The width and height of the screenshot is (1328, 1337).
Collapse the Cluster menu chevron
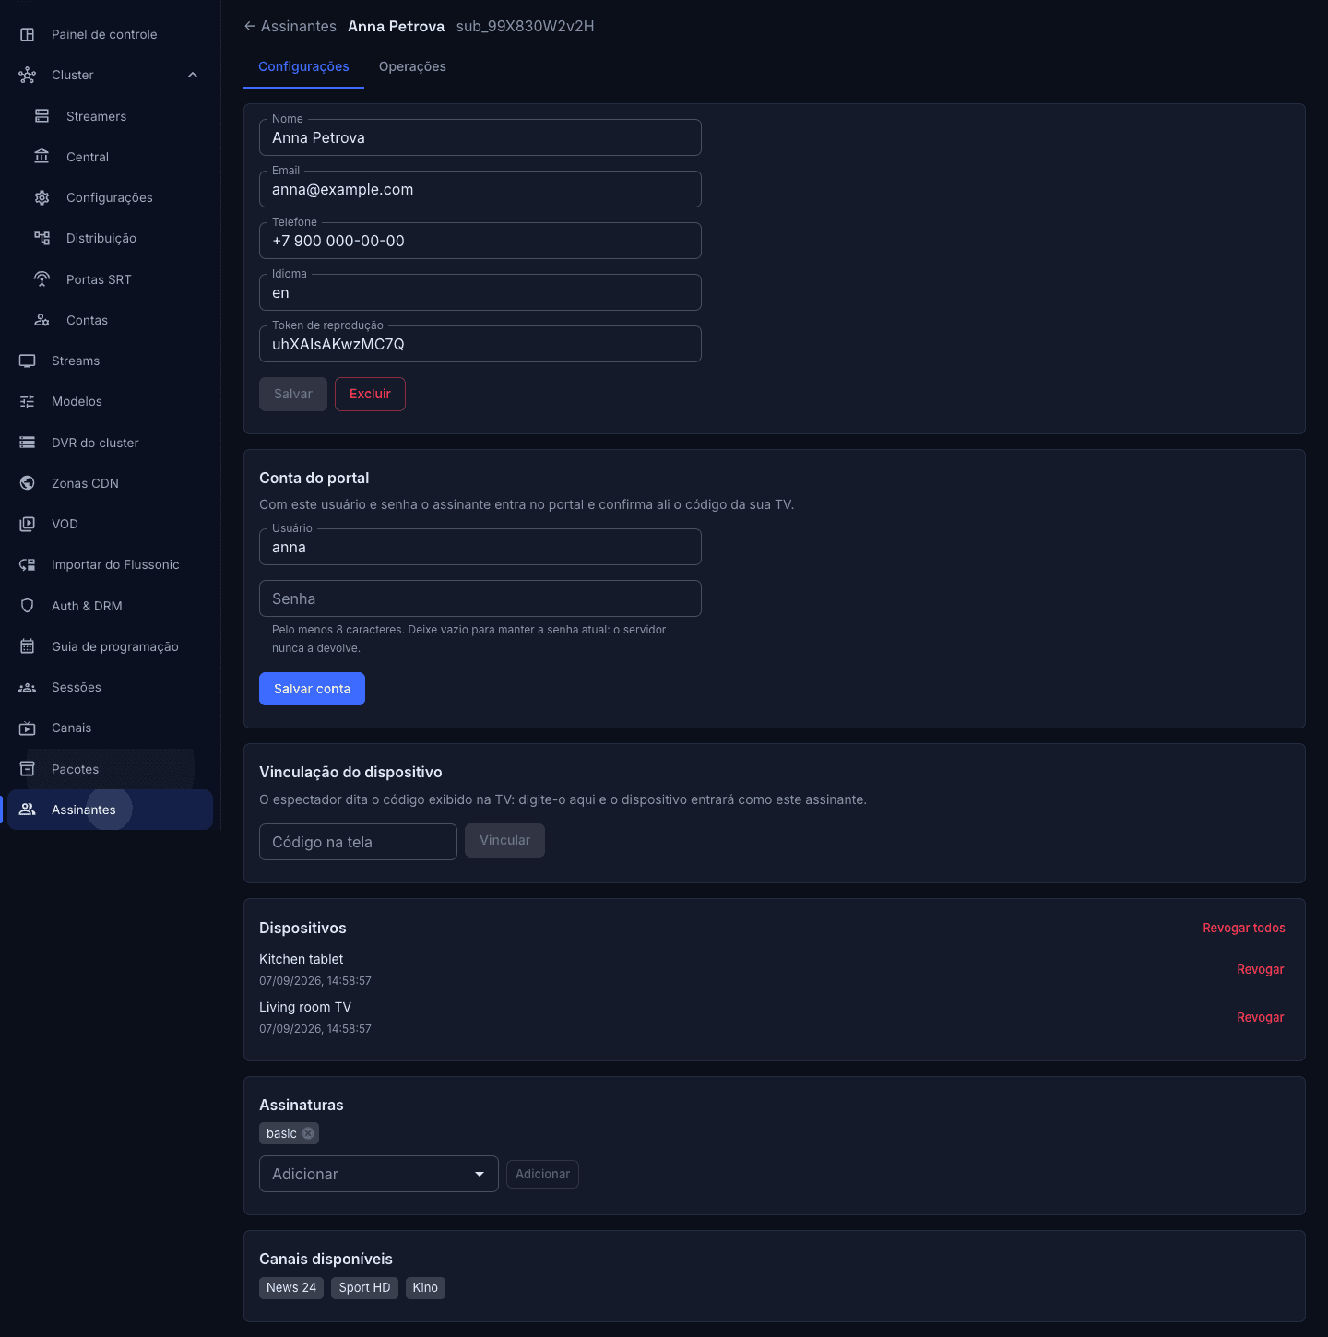193,75
